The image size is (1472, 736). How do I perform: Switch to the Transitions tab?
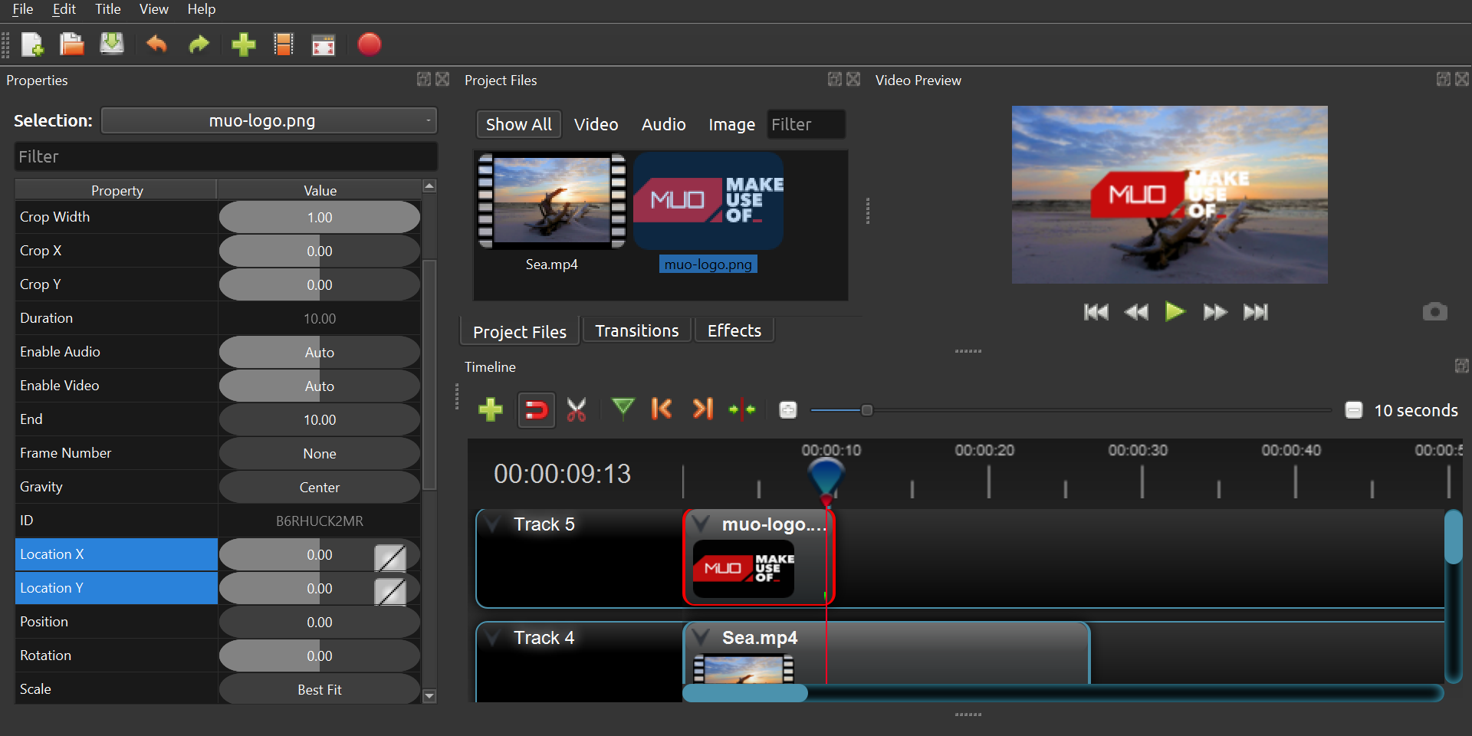coord(636,331)
